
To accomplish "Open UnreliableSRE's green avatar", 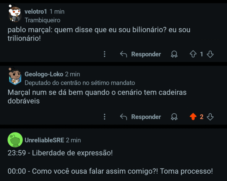I will pos(15,140).
